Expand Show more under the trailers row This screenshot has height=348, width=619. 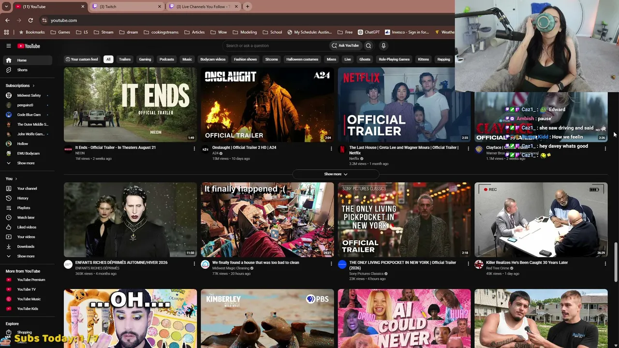click(x=336, y=174)
